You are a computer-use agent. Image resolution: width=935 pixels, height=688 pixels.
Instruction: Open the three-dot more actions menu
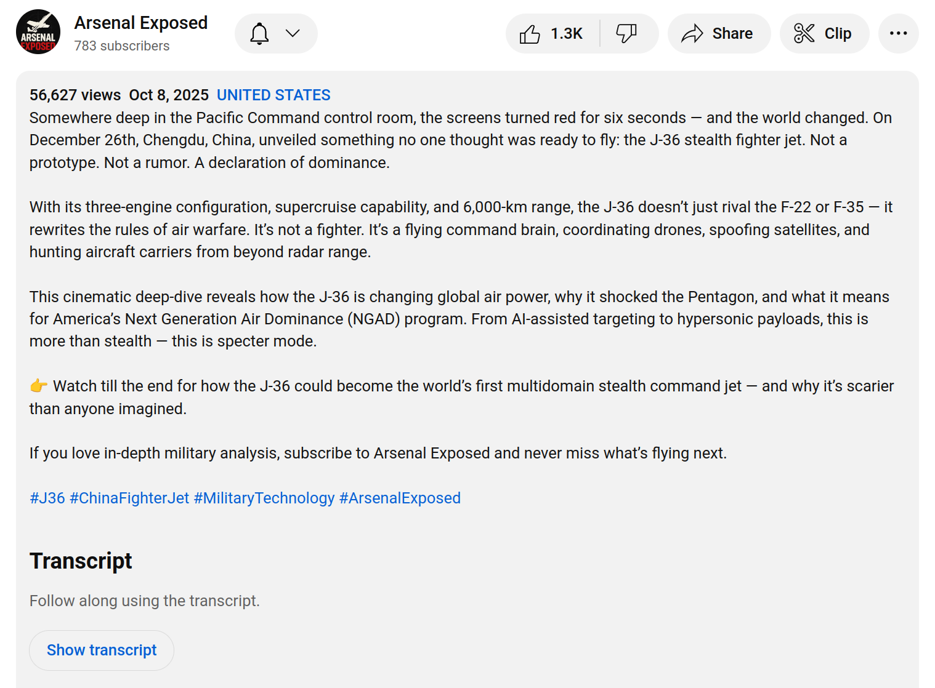click(x=898, y=34)
